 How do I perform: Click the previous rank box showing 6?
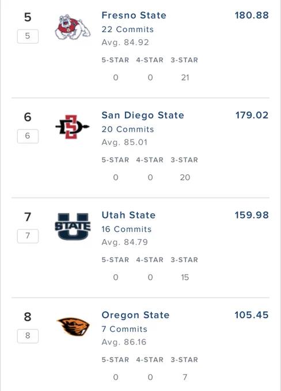(28, 136)
